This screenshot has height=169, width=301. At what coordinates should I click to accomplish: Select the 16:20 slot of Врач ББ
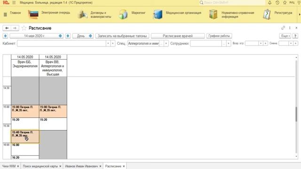coord(25,158)
